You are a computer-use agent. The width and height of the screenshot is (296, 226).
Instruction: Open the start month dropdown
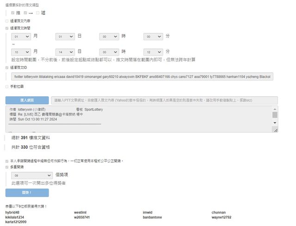pos(21,36)
